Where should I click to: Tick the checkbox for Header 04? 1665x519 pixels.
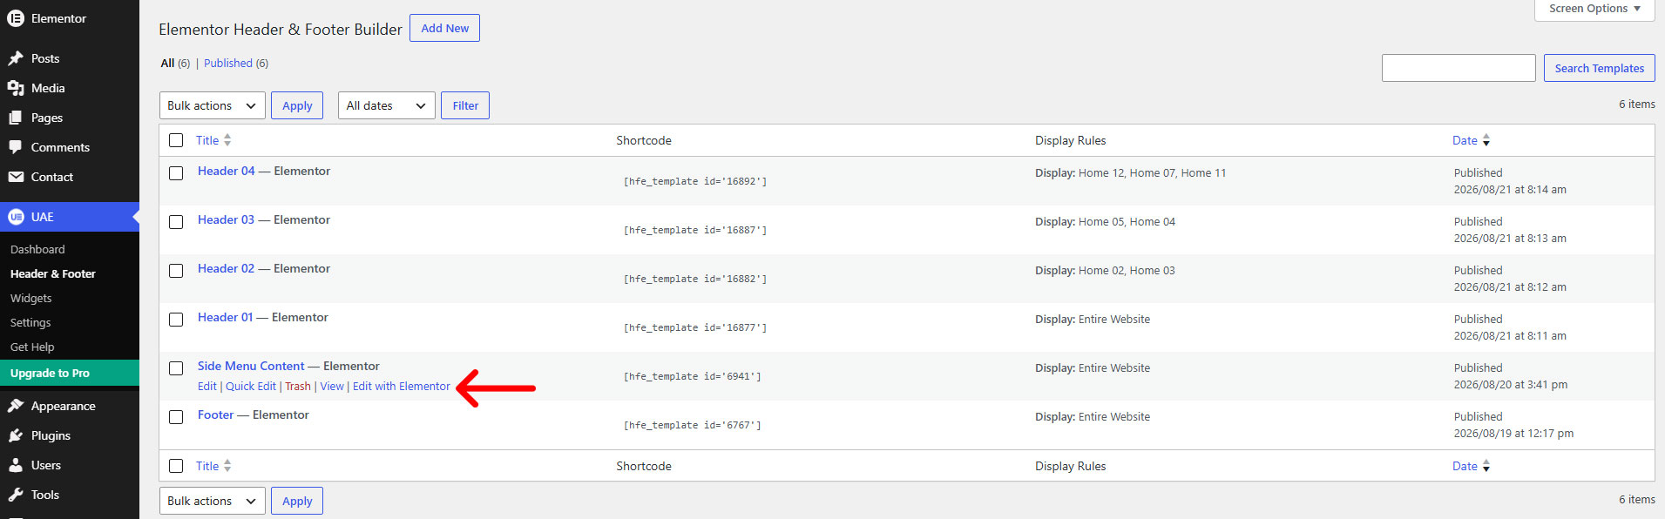tap(176, 173)
